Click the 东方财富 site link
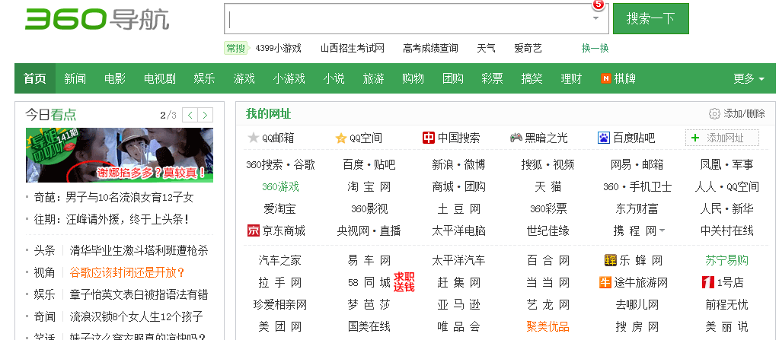 click(637, 209)
